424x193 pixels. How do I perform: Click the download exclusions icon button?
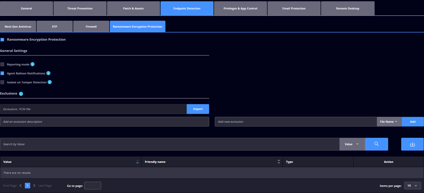pyautogui.click(x=412, y=144)
